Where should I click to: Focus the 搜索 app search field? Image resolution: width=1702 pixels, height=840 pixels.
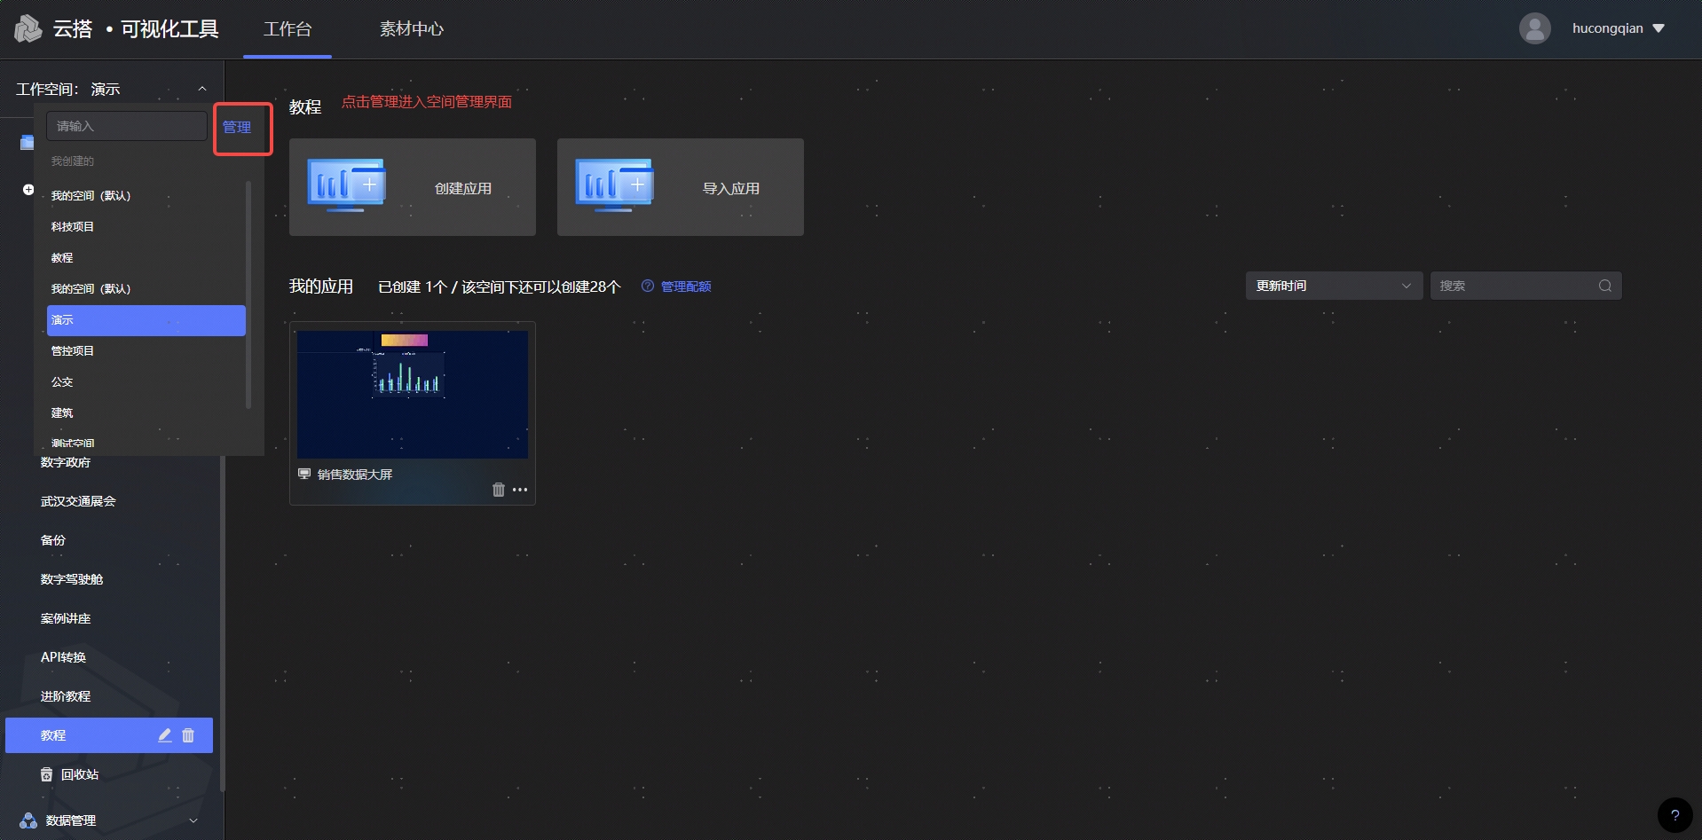pos(1525,286)
